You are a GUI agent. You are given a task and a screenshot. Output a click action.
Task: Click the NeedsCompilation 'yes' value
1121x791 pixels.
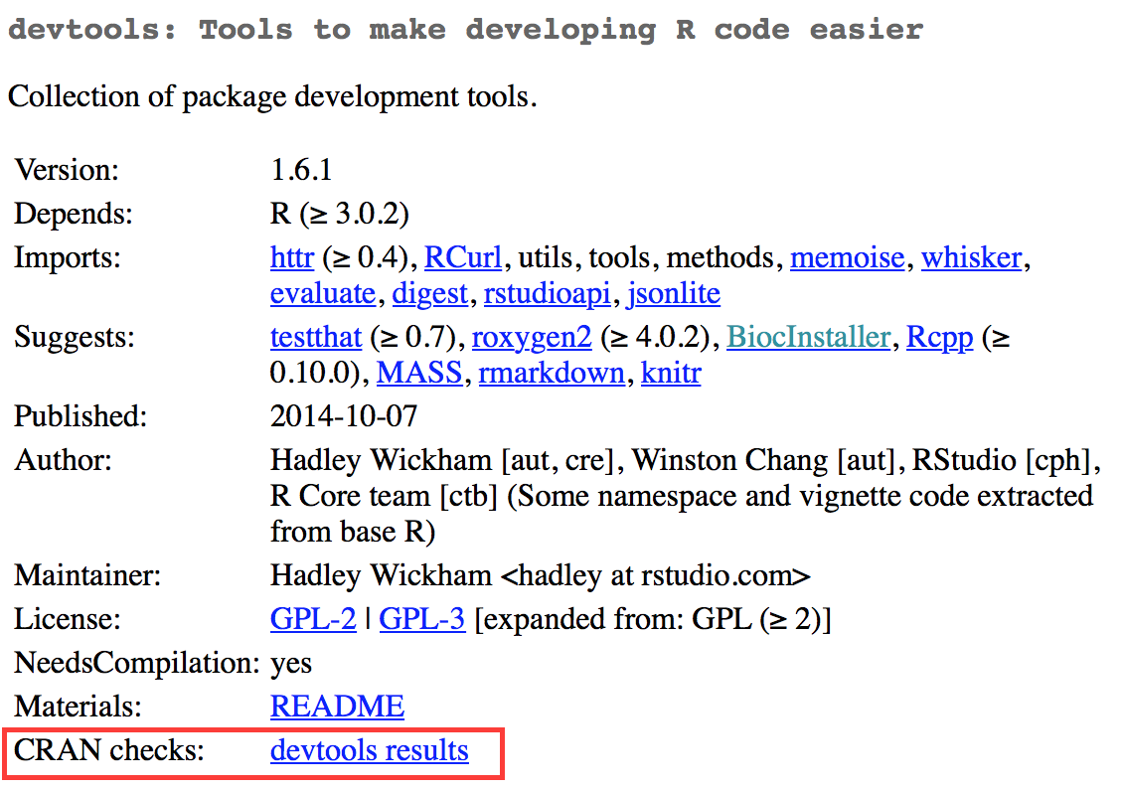click(291, 663)
